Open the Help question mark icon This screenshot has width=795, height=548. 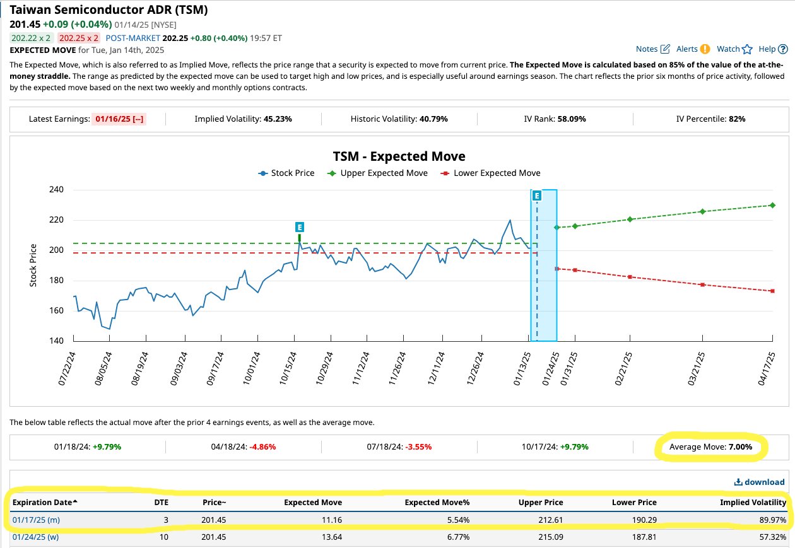tap(783, 49)
